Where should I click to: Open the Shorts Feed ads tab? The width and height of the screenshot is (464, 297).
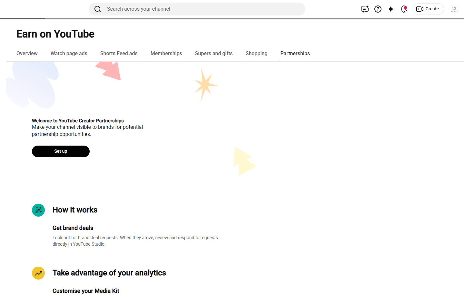tap(119, 54)
